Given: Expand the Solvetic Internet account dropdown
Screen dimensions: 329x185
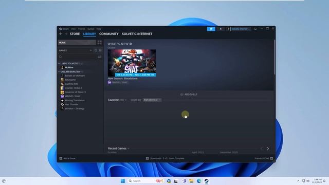Looking at the screenshot, I should click(x=241, y=29).
